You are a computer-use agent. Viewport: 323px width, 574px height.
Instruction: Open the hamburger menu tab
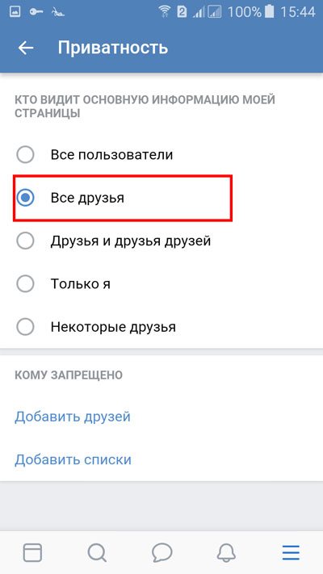click(291, 552)
